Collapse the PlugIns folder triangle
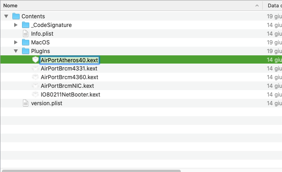 16,51
